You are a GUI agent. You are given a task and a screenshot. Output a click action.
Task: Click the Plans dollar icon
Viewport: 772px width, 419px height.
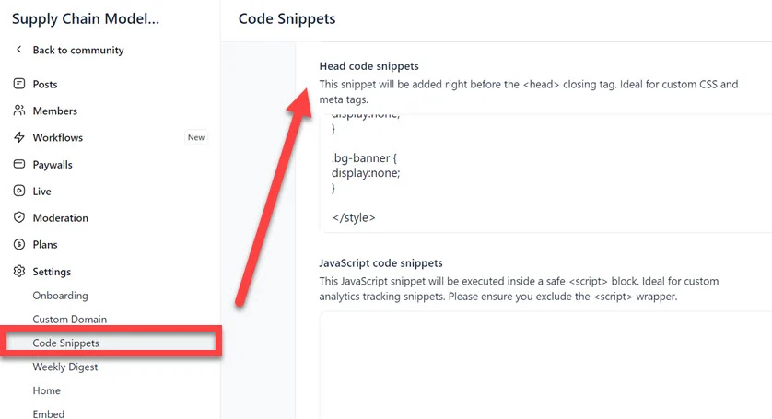click(19, 245)
